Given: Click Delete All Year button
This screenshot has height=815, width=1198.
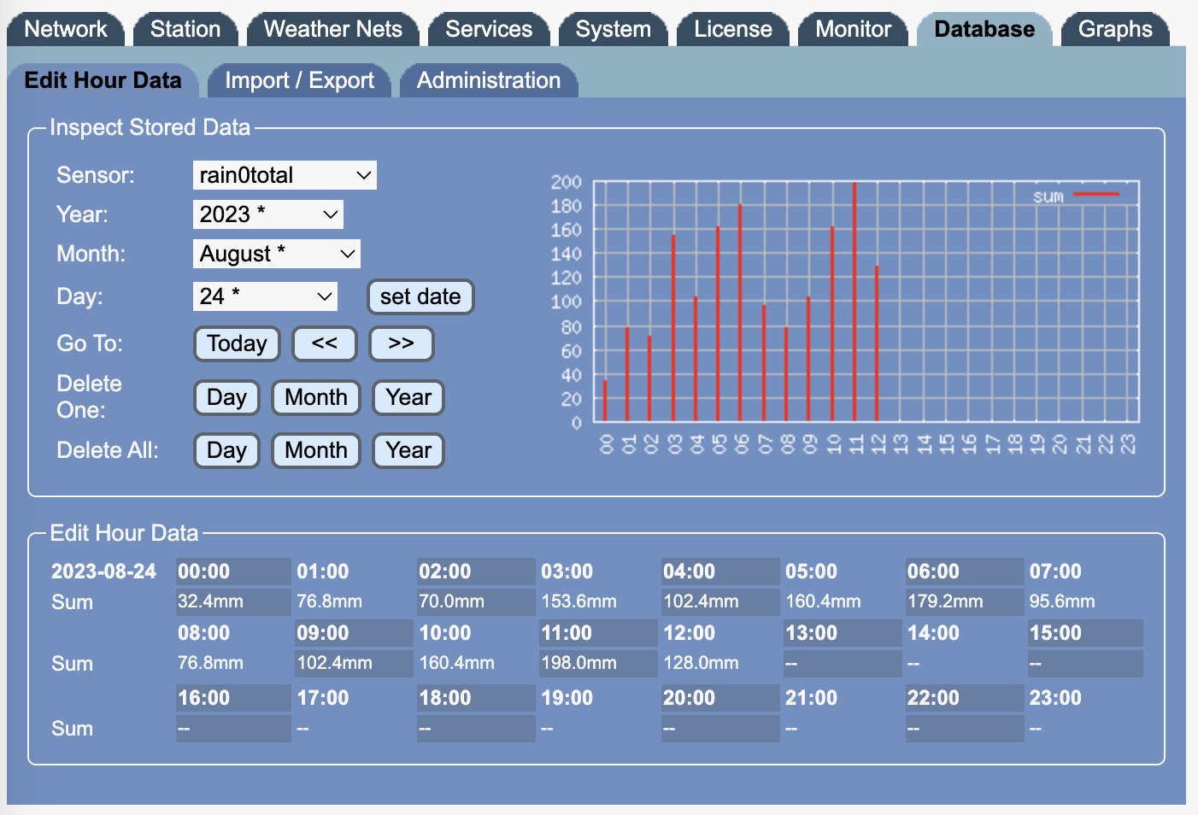Looking at the screenshot, I should [408, 450].
